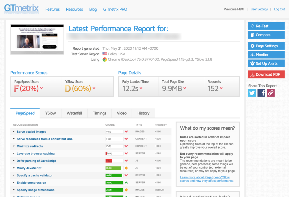Screen dimensions: 289x197
Task: Click the GTmetrix logo
Action: (21, 9)
